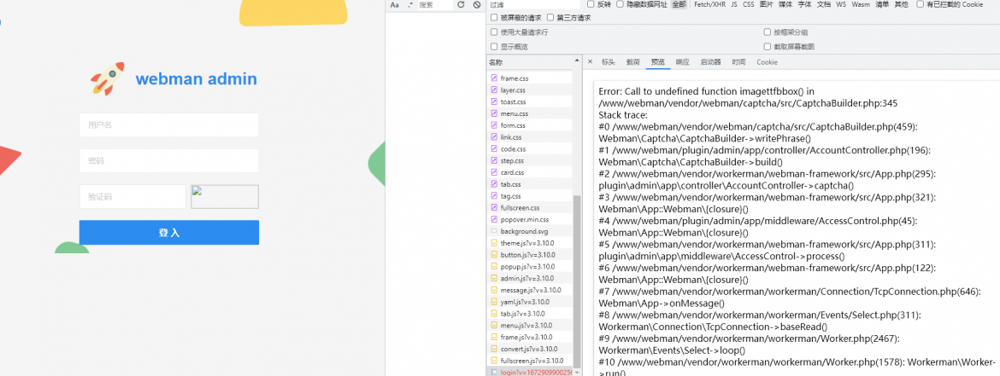Check 隐藏数据网址 option

tap(620, 3)
